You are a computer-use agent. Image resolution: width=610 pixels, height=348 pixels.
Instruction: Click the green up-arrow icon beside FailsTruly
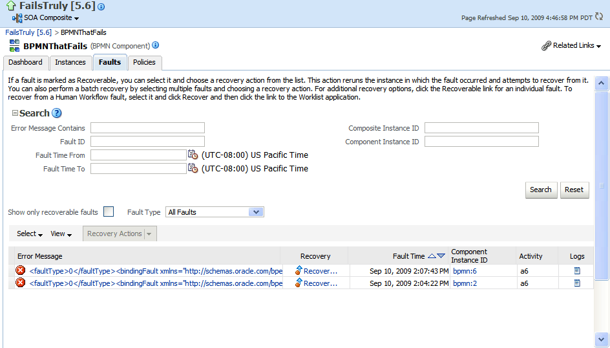tap(11, 6)
